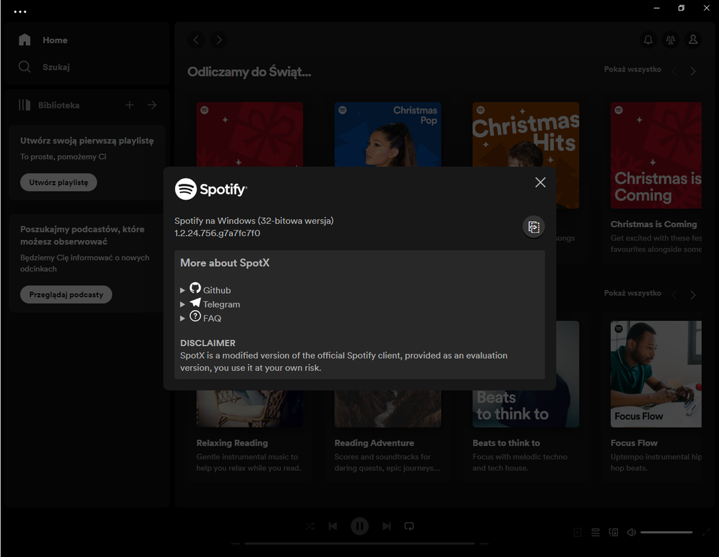Previous arrow in second section carousel
Image resolution: width=719 pixels, height=557 pixels.
pyautogui.click(x=674, y=295)
